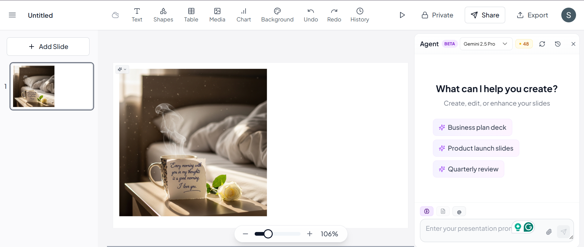
Task: Open the slide AI options dropdown
Action: coord(122,69)
